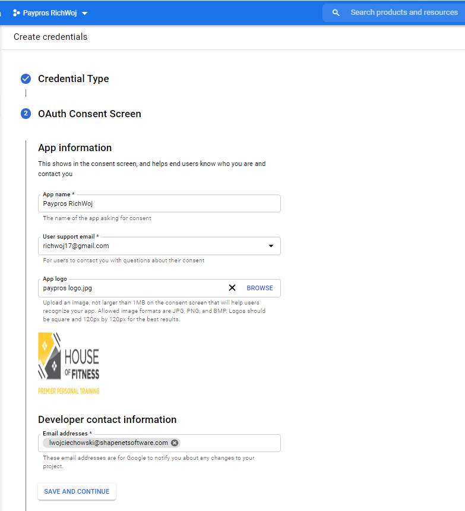
Task: Click SAVE AND CONTINUE
Action: (x=77, y=491)
